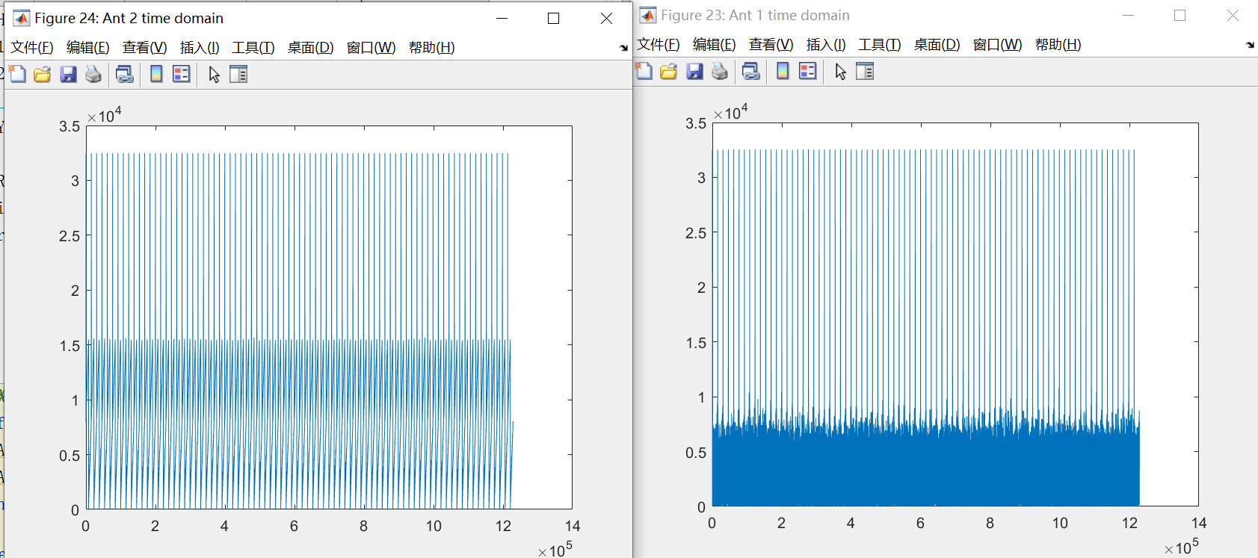Minimize the Figure 23 window
The height and width of the screenshot is (558, 1258).
click(1129, 15)
